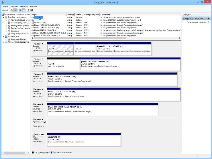This screenshot has width=212, height=159.
Task: Click the black unallocated legend swatch
Action: tap(33, 152)
